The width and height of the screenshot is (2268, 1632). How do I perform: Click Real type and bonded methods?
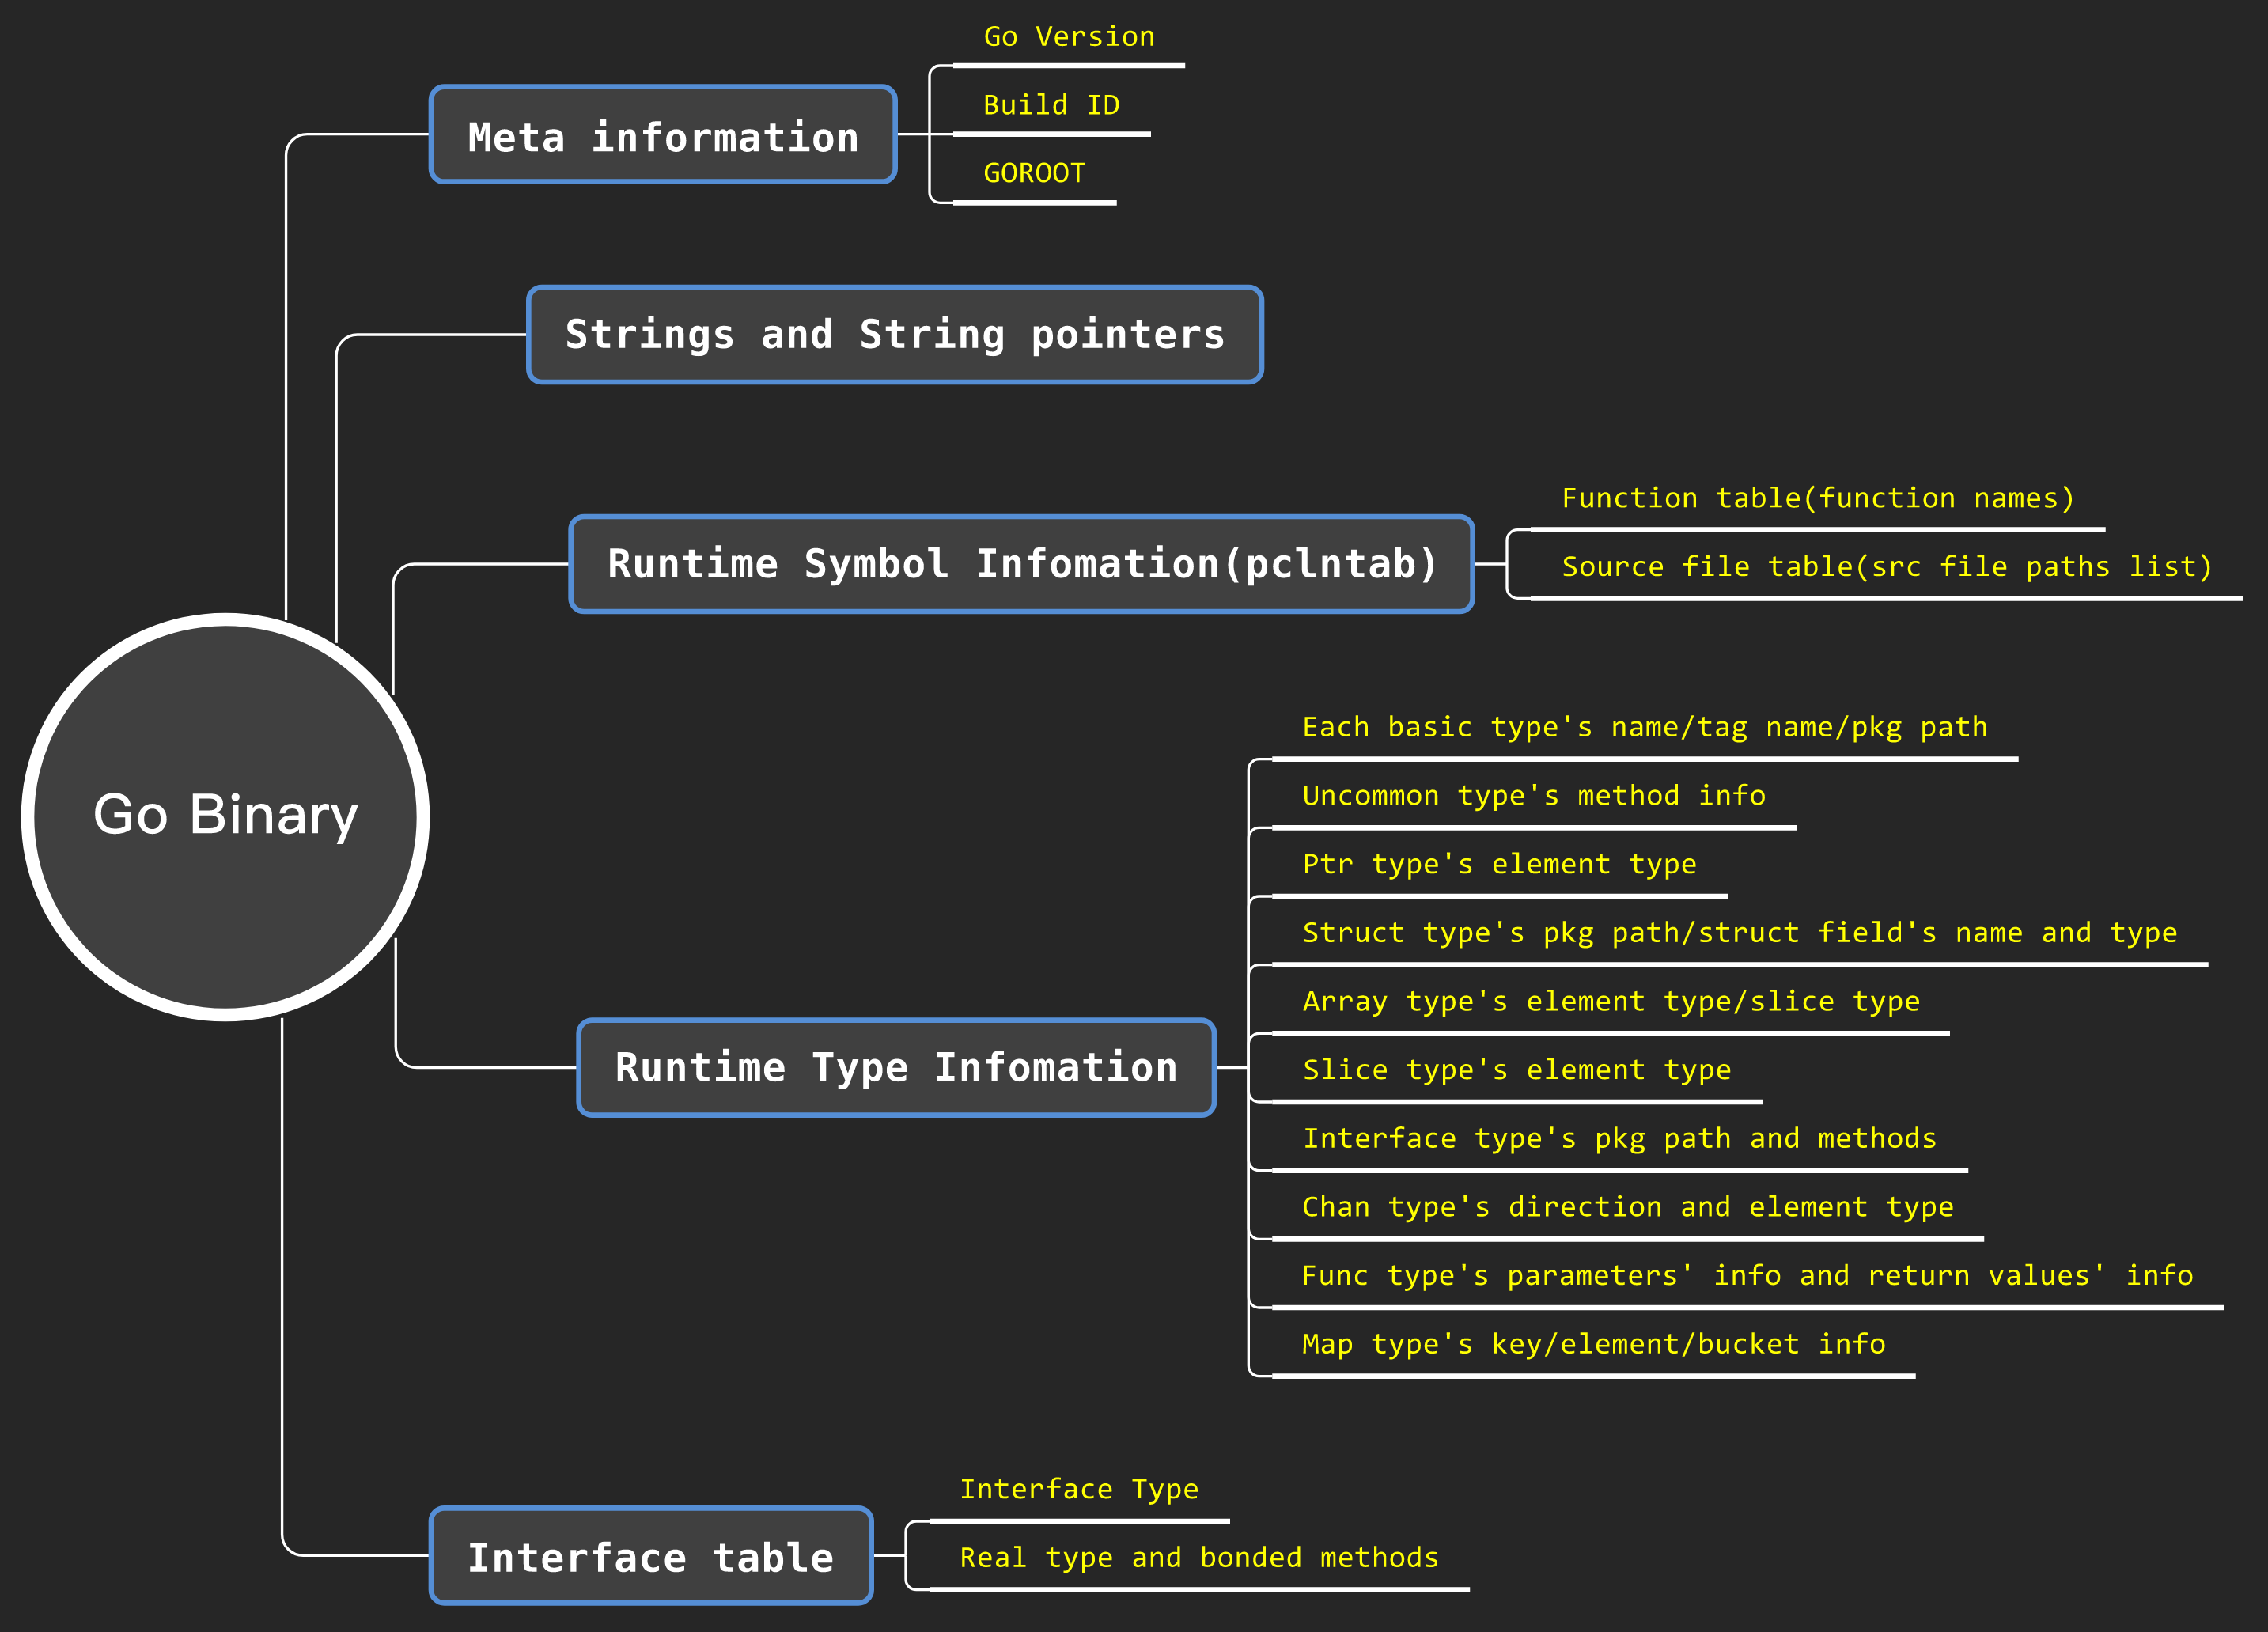point(1199,1558)
